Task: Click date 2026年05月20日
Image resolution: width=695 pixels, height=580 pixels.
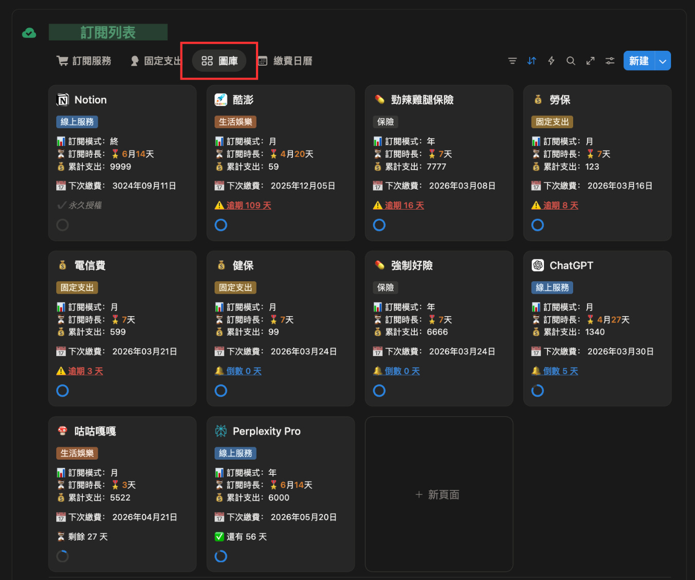Action: pos(303,517)
